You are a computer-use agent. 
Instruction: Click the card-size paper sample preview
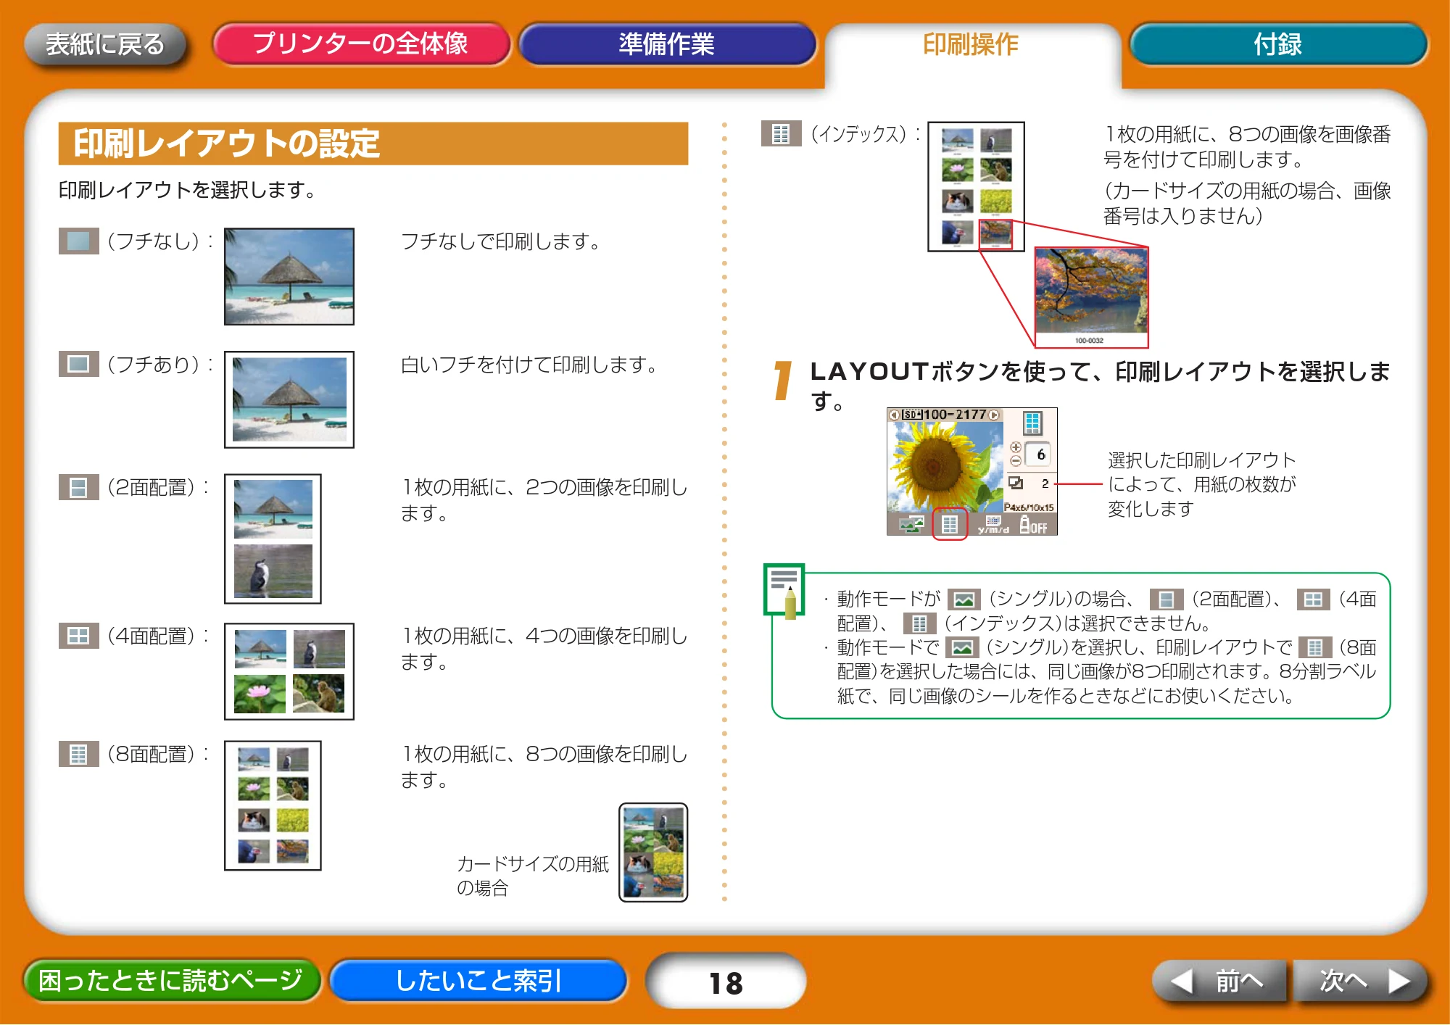click(x=653, y=852)
